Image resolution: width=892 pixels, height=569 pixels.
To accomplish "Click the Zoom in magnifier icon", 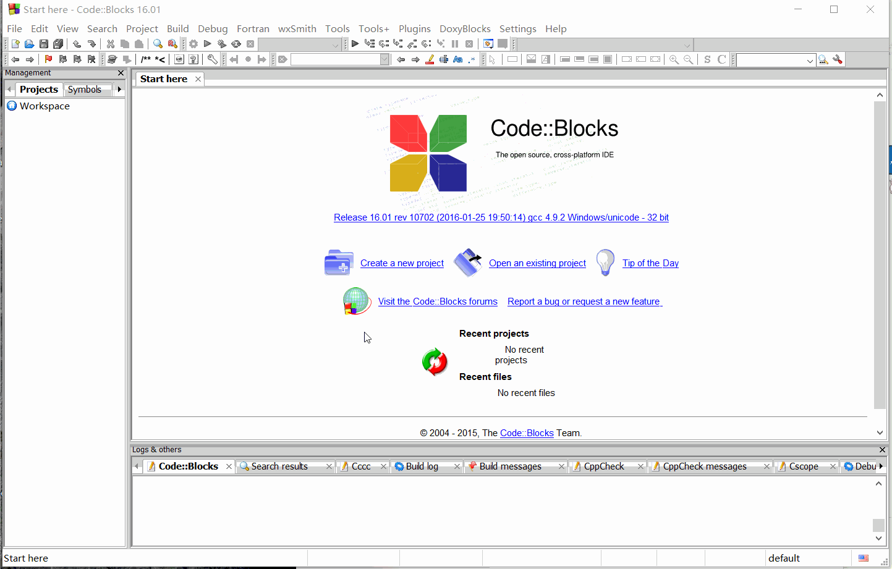I will point(674,59).
